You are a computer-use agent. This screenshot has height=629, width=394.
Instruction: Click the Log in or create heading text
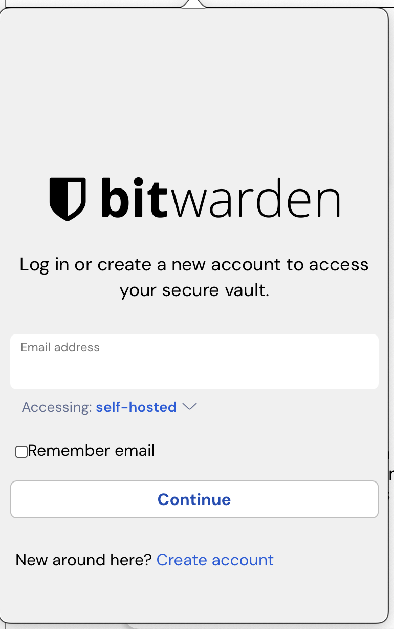(194, 264)
